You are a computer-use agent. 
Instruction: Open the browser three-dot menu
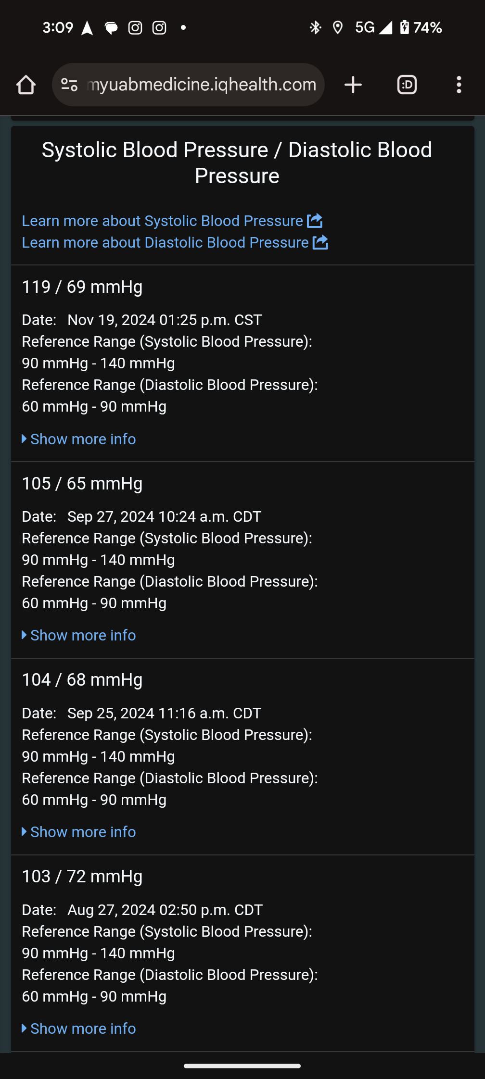459,85
